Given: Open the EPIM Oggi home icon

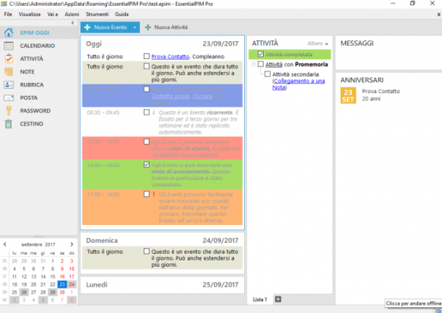Looking at the screenshot, I should pyautogui.click(x=9, y=32).
